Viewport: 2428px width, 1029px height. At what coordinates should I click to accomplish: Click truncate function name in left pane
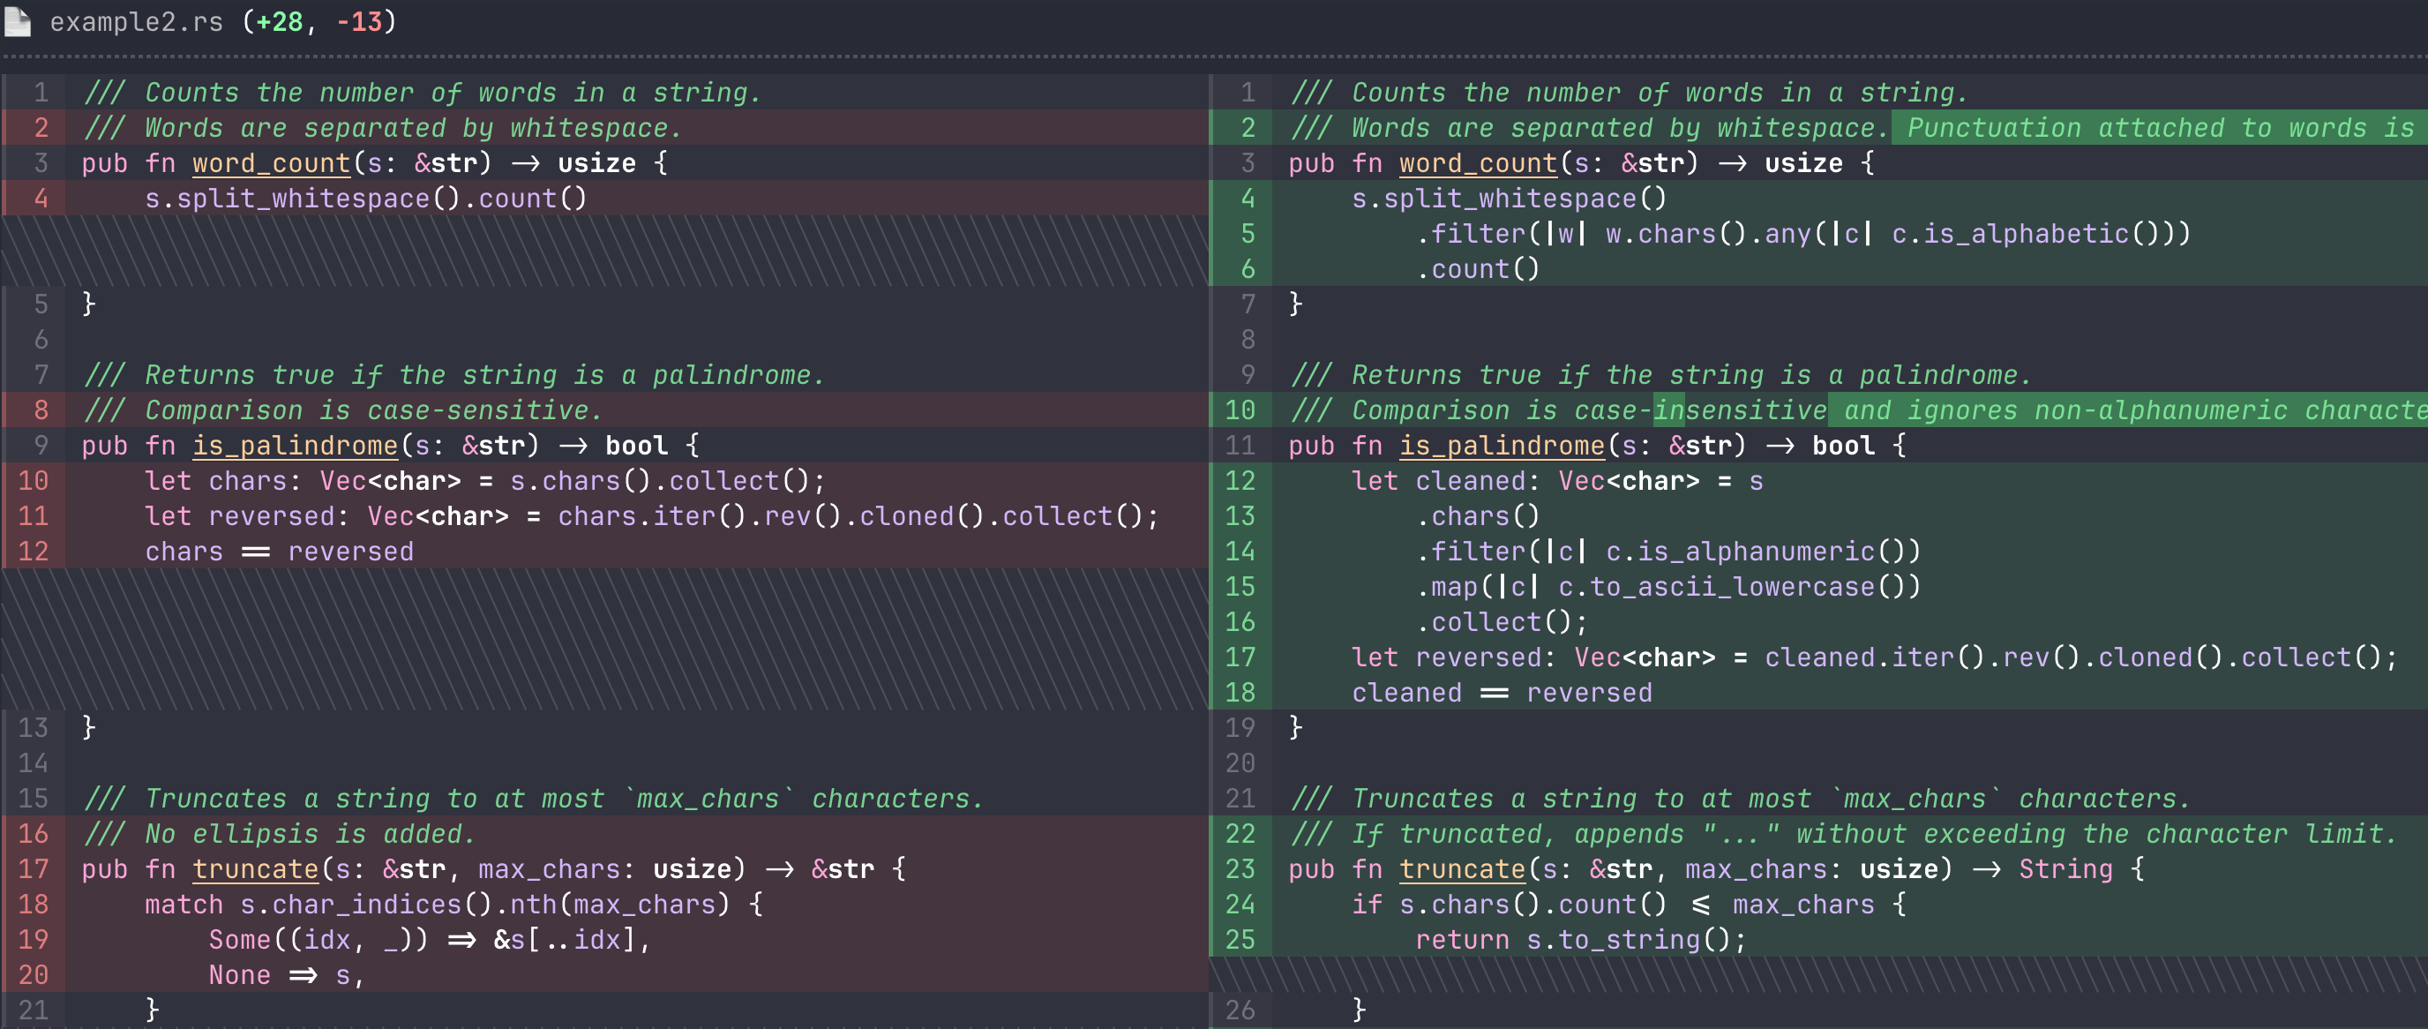[256, 868]
